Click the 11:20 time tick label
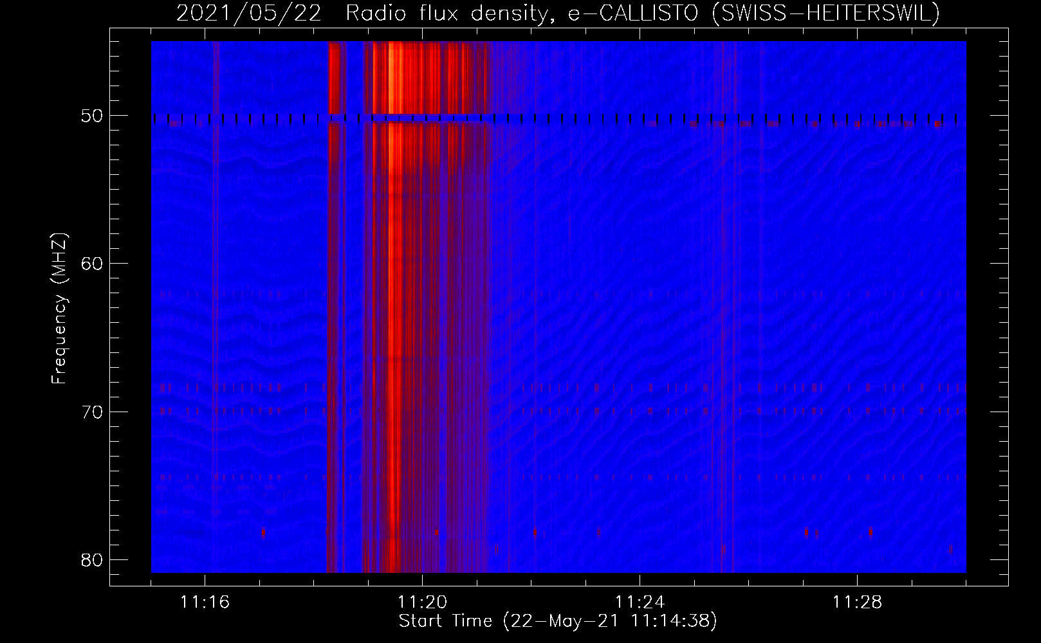 pos(423,602)
